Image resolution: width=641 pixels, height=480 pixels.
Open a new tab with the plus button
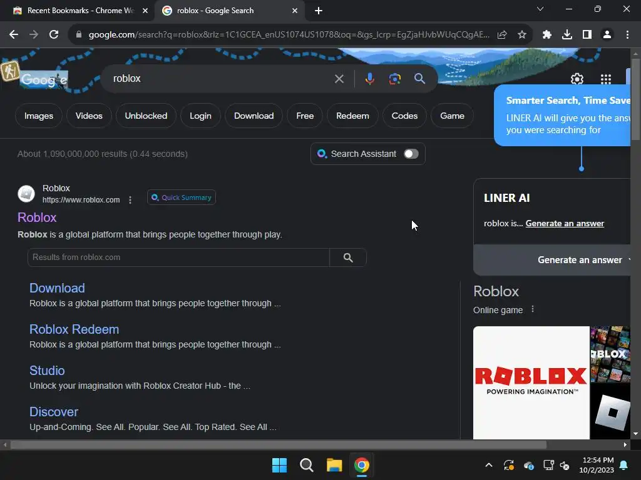(x=319, y=11)
